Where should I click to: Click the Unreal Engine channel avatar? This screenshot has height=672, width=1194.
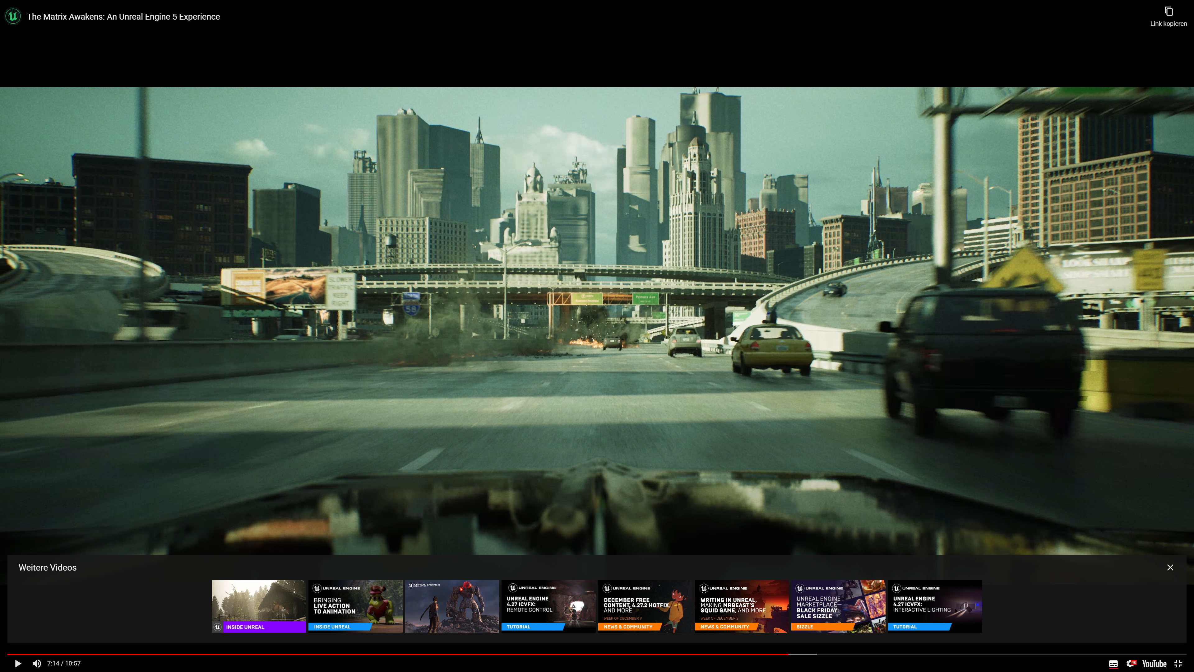(13, 16)
